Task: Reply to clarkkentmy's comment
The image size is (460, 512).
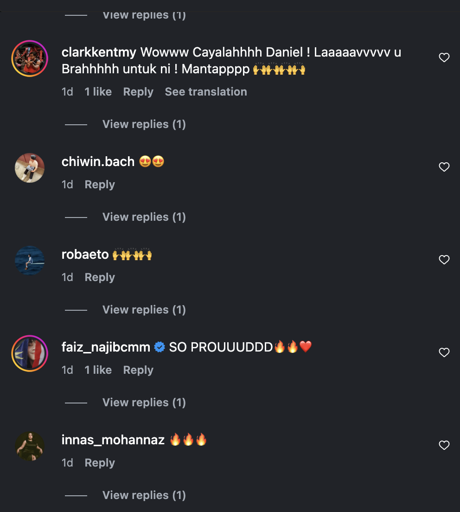Action: coord(138,92)
